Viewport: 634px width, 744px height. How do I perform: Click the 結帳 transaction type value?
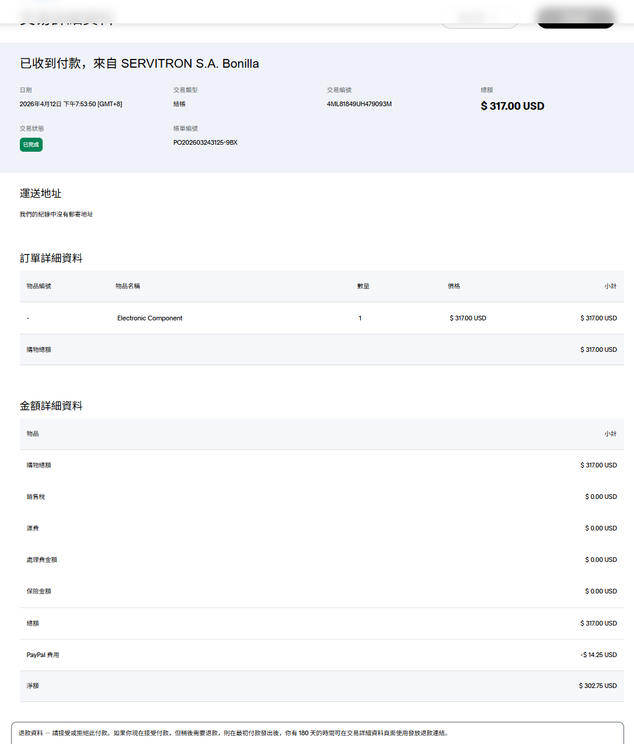pos(179,104)
